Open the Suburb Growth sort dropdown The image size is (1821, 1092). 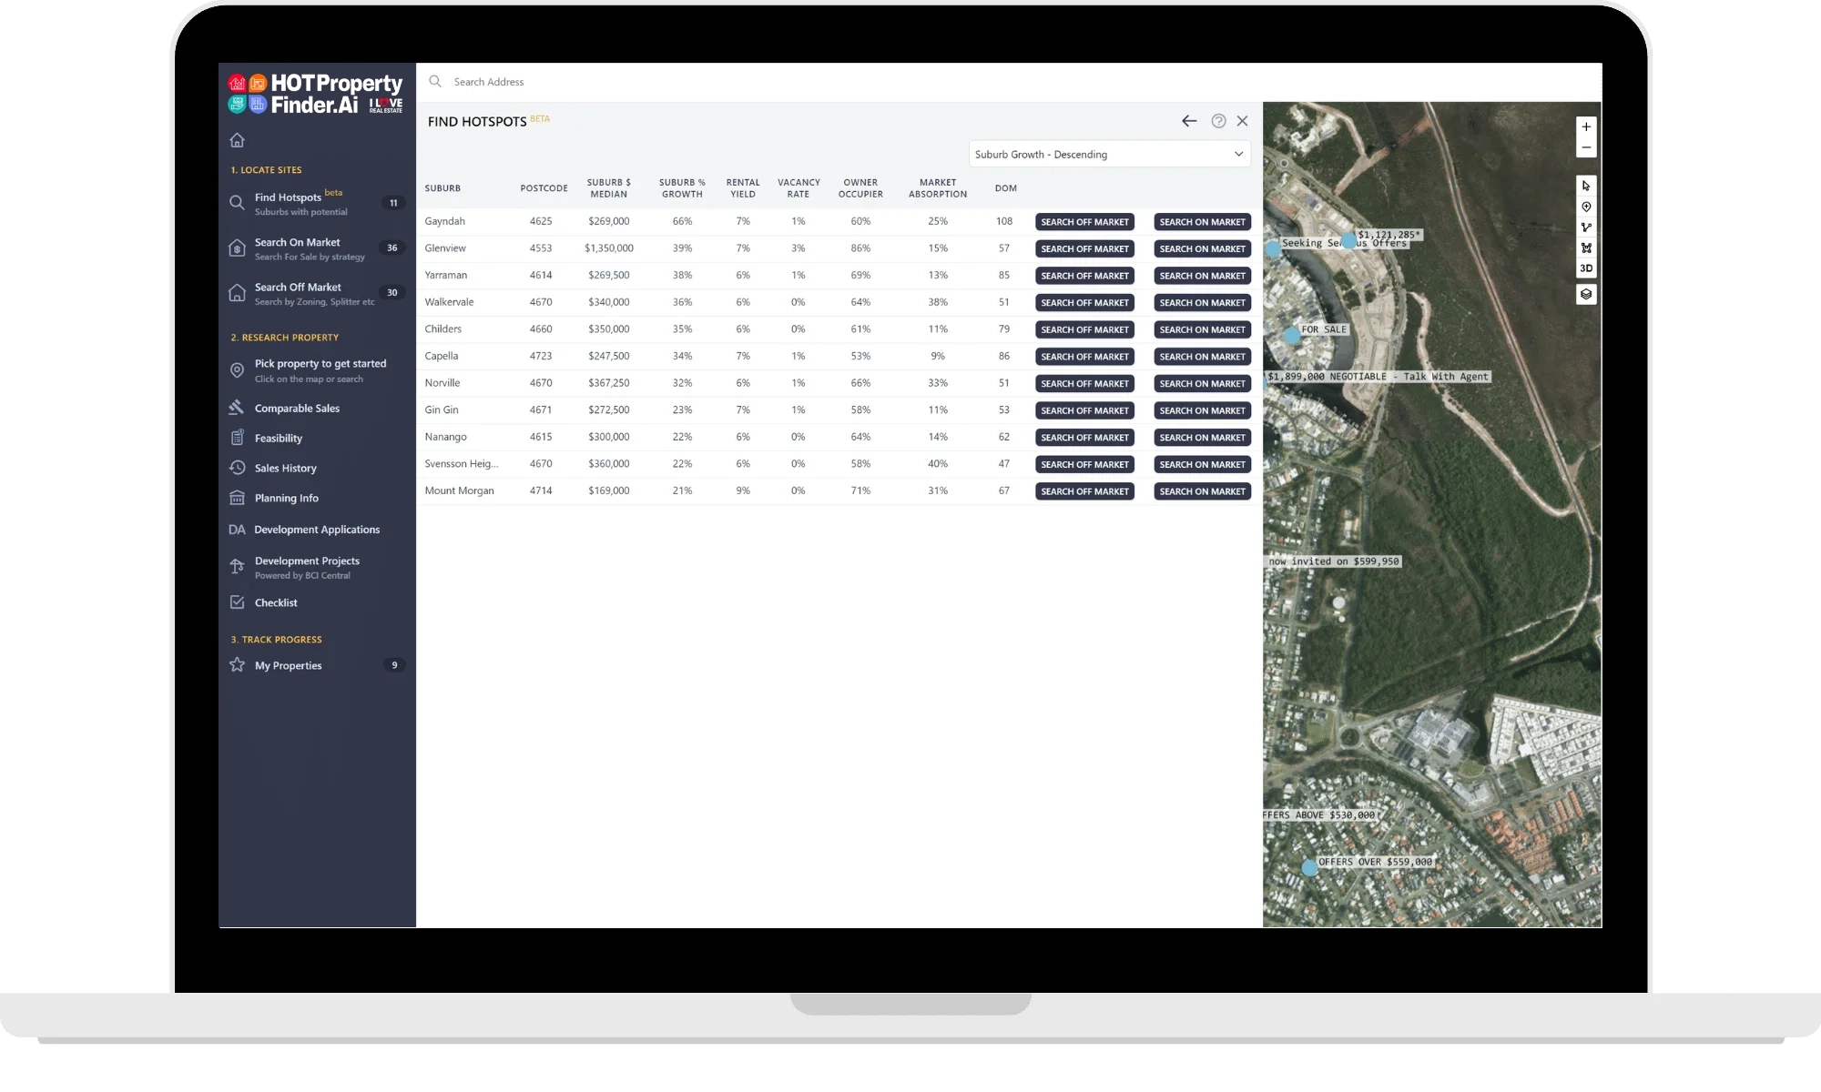[x=1109, y=155]
